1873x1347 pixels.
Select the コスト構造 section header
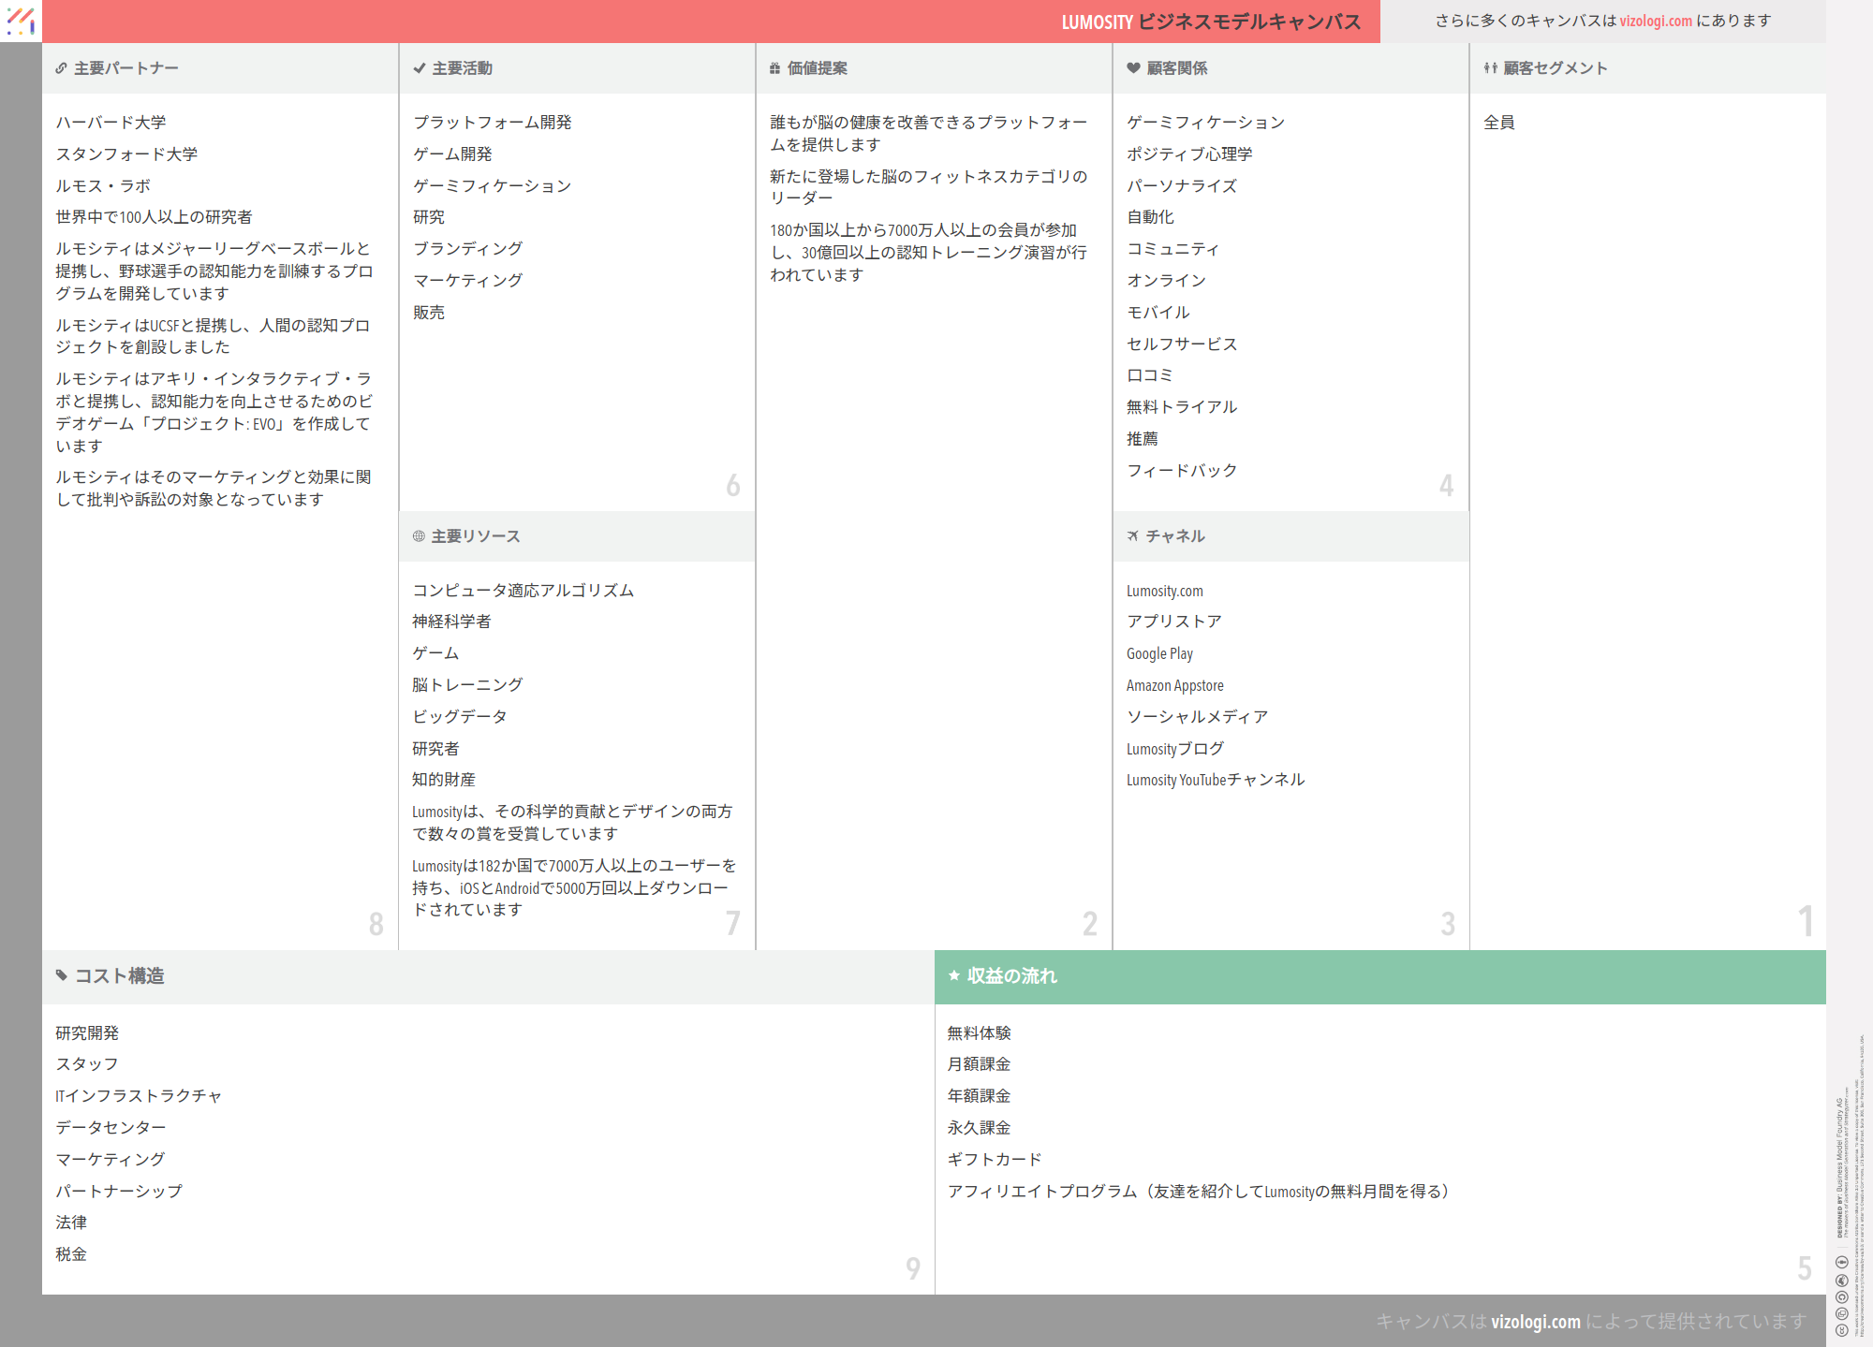[487, 976]
